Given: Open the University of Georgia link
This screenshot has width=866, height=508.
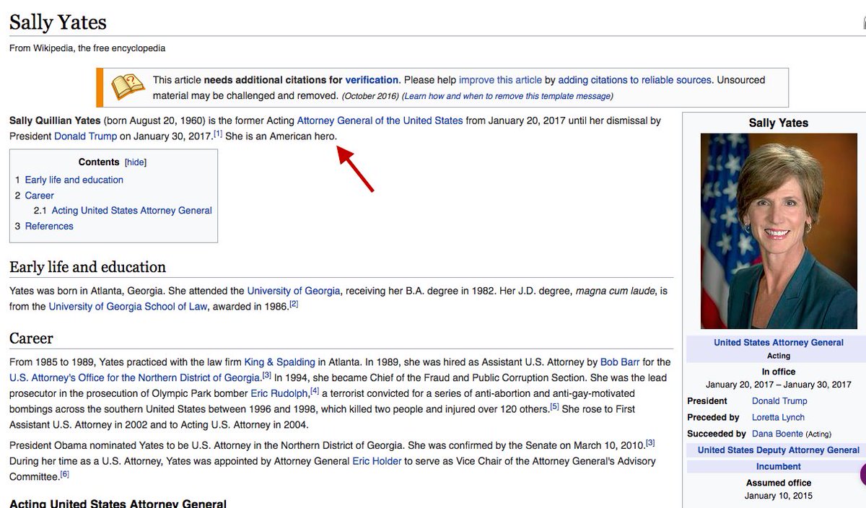Looking at the screenshot, I should 294,291.
